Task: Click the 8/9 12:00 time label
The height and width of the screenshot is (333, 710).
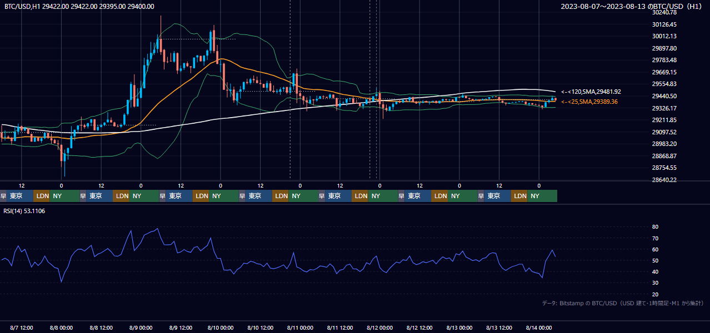Action: coord(181,328)
